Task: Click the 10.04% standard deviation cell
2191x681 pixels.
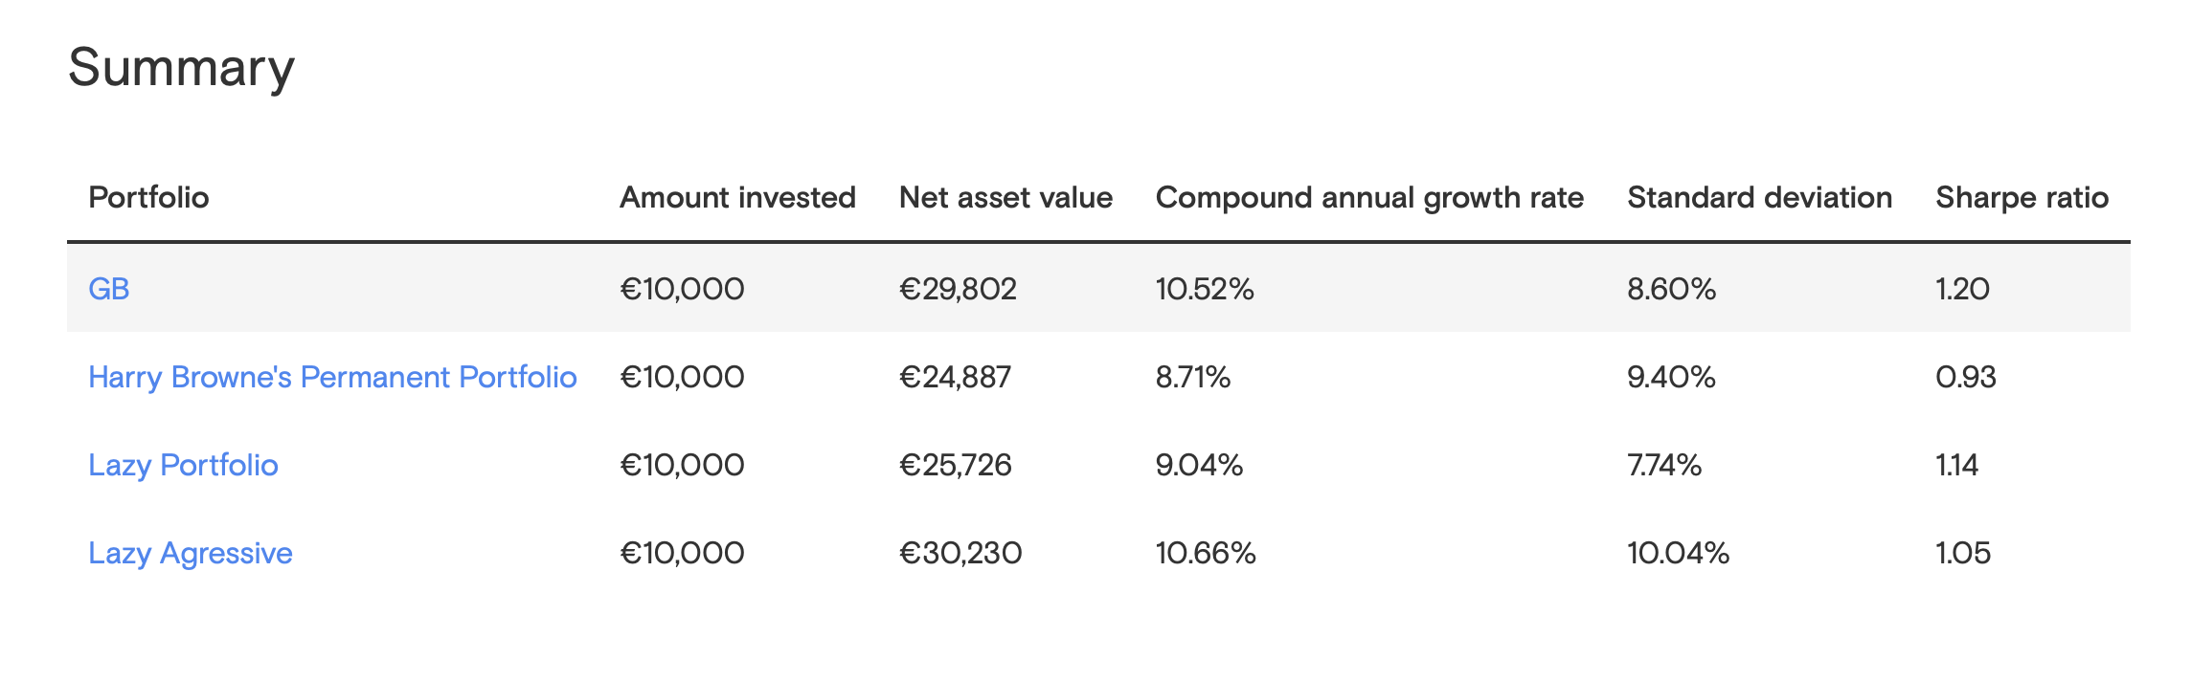Action: click(x=1678, y=553)
